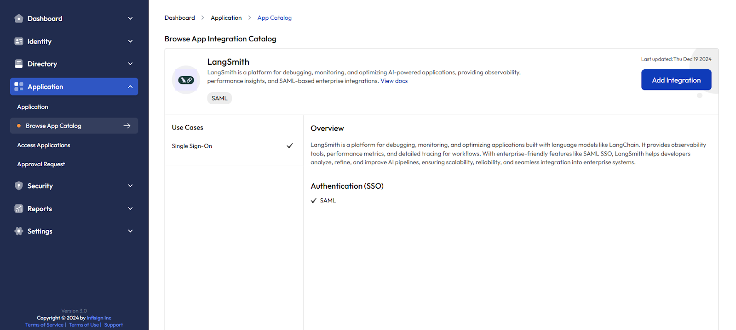
Task: Open Approval Request in sidebar
Action: click(41, 164)
